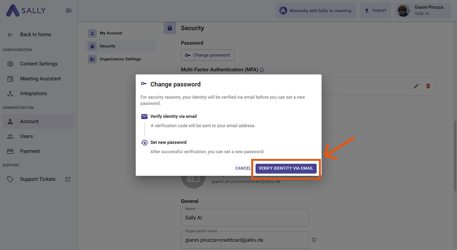Open Payment via the card icon

10,151
